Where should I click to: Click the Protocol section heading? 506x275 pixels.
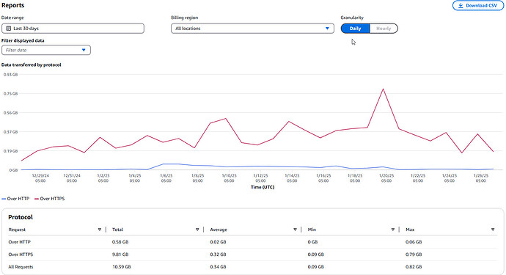pyautogui.click(x=21, y=217)
